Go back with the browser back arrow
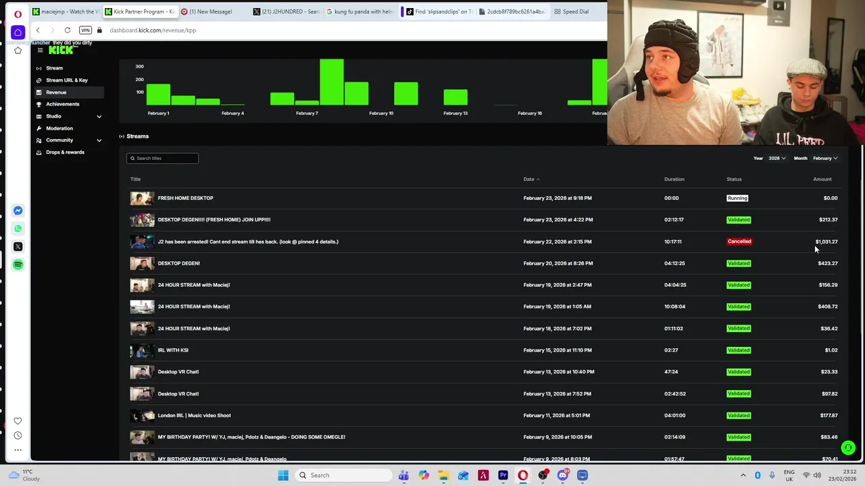The image size is (865, 486). [x=38, y=30]
